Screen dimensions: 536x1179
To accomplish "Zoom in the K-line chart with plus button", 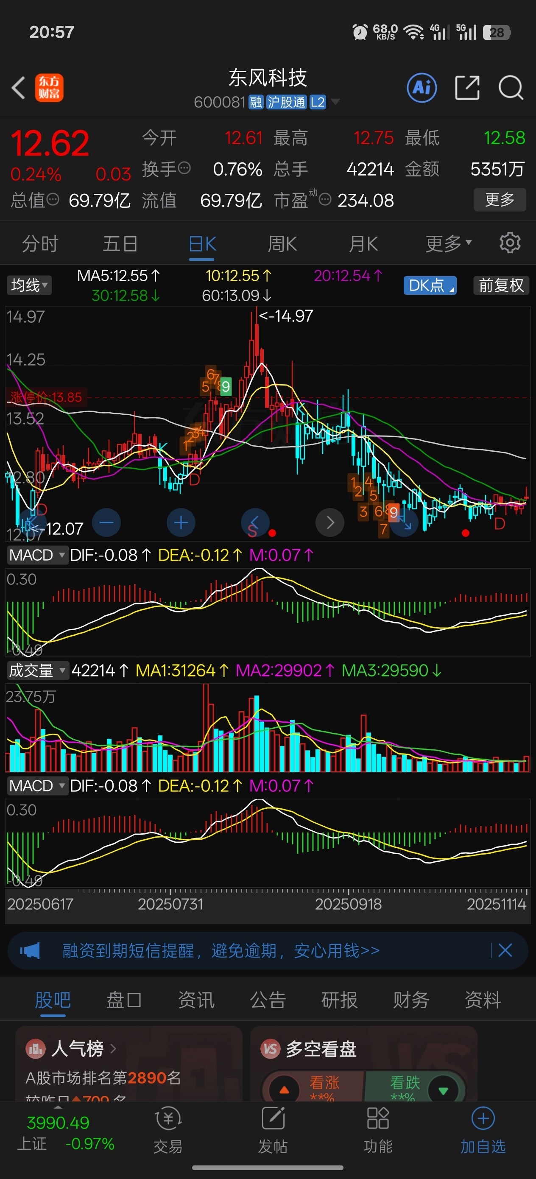I will point(181,522).
